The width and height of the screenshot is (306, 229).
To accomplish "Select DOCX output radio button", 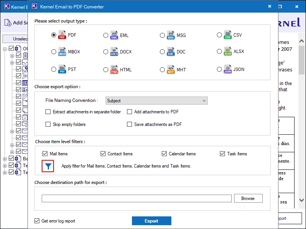I will pos(106,52).
